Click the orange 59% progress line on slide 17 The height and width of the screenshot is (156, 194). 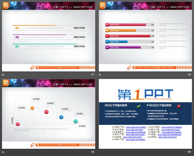(x=34, y=25)
